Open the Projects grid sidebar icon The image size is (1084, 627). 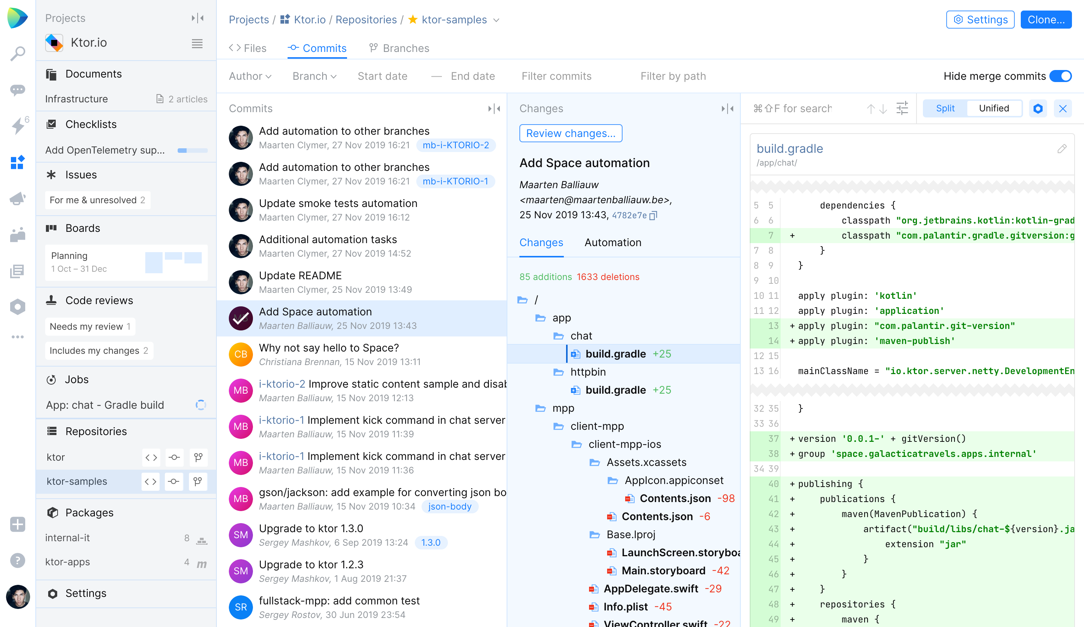(x=18, y=163)
